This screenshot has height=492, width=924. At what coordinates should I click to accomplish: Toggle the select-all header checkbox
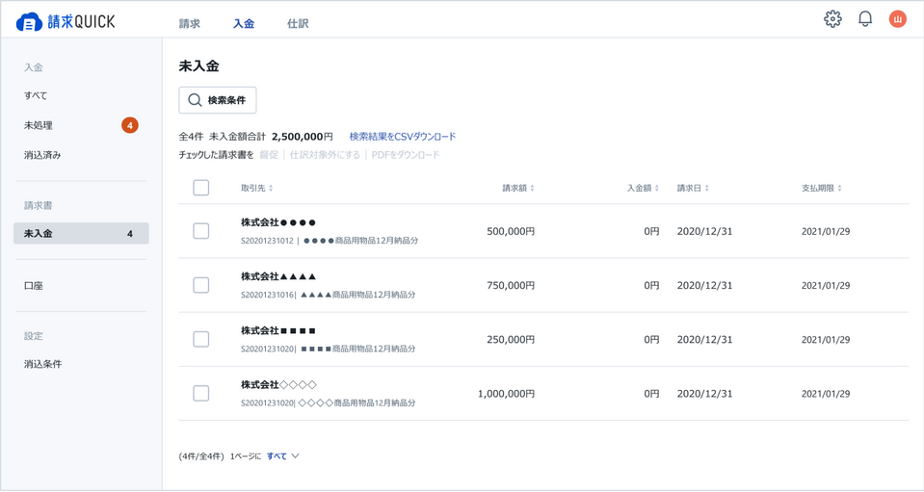pos(200,188)
